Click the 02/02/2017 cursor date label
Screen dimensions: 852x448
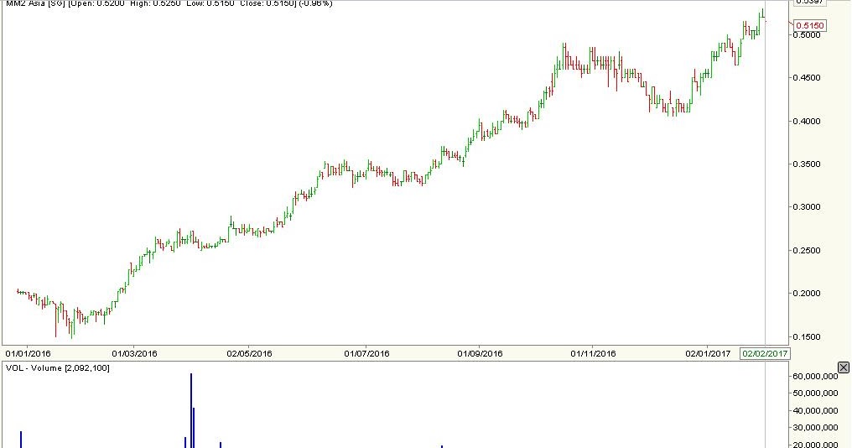pos(765,353)
